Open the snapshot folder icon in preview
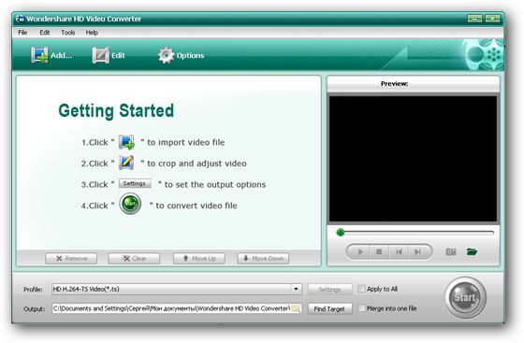This screenshot has width=524, height=343. [472, 251]
